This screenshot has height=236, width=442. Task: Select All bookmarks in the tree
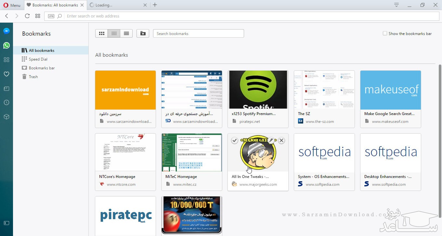pos(51,50)
